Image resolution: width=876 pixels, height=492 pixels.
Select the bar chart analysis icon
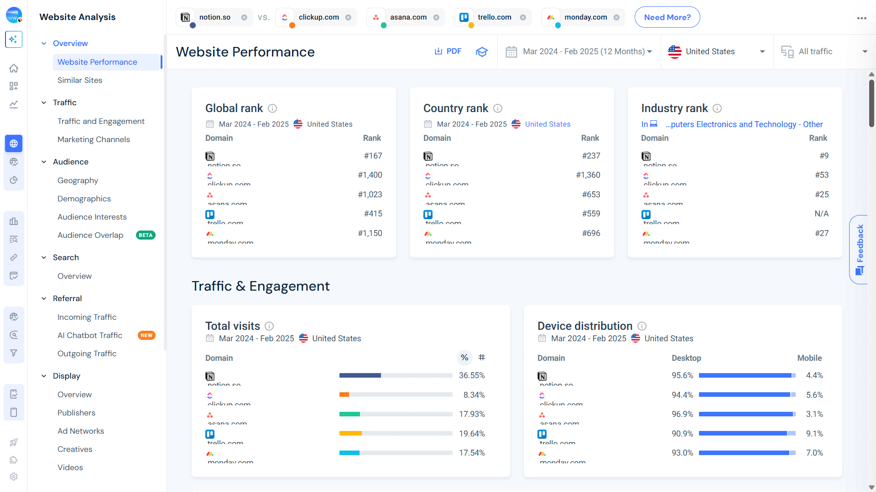[x=14, y=221]
